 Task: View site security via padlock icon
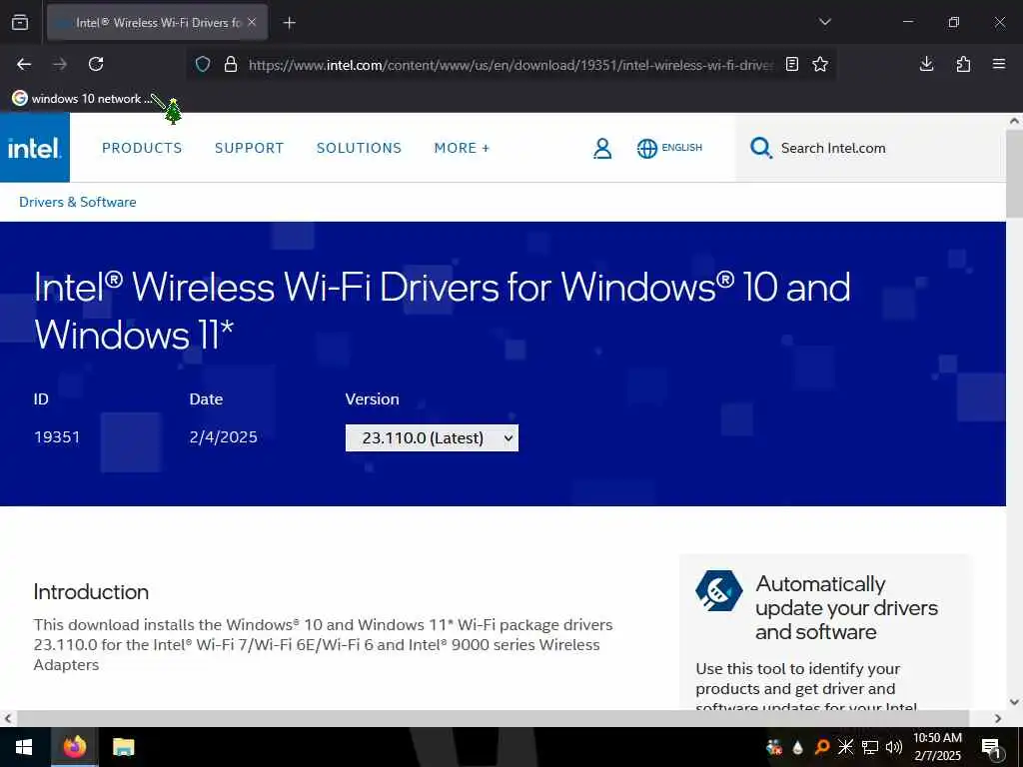tap(231, 64)
